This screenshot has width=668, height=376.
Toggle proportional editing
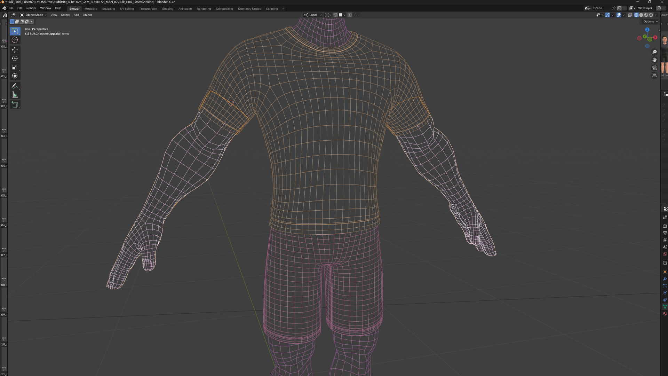coord(350,15)
